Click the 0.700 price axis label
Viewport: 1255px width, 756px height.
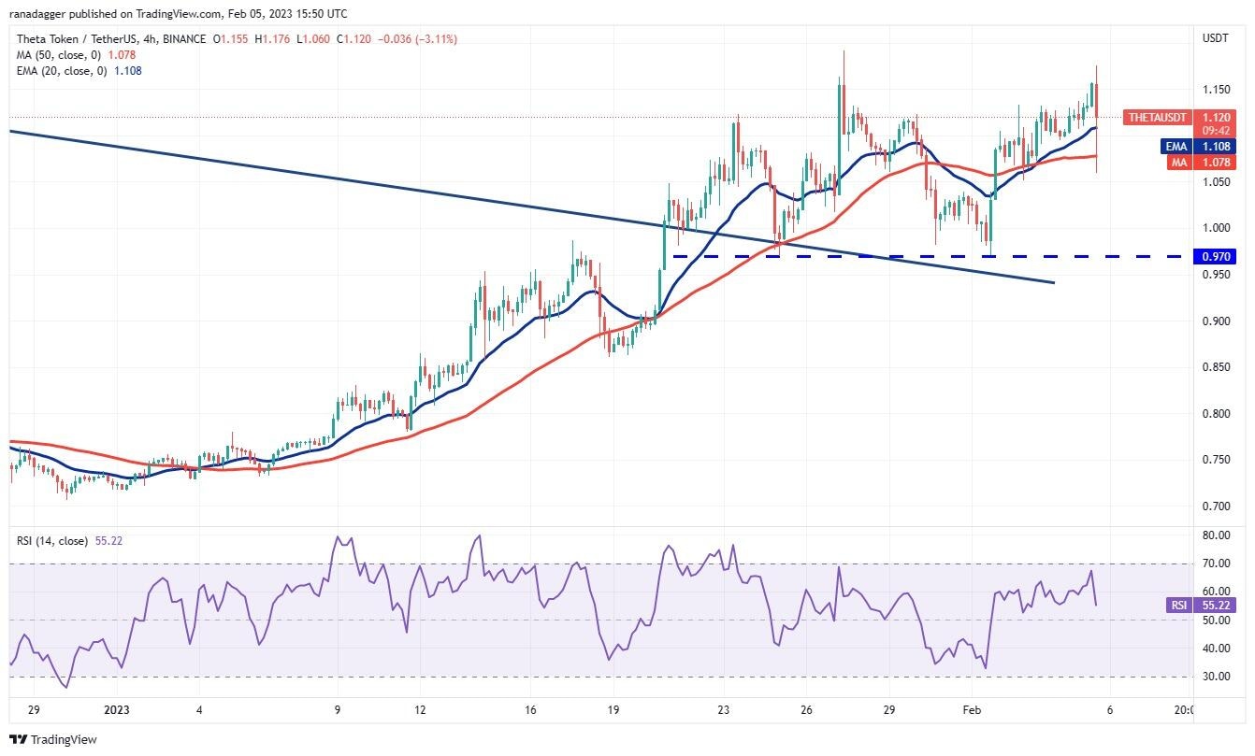point(1216,506)
